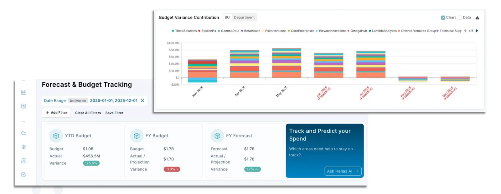
Task: Open the target sidebar icon
Action: (23, 147)
